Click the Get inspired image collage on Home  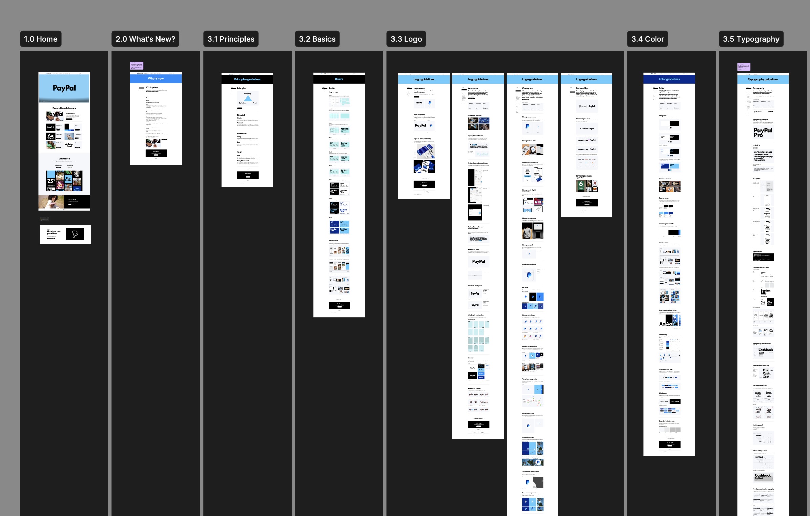[64, 181]
